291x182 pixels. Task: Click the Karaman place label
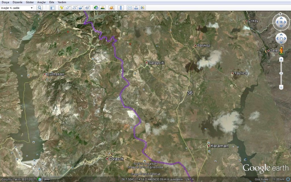pos(219,146)
